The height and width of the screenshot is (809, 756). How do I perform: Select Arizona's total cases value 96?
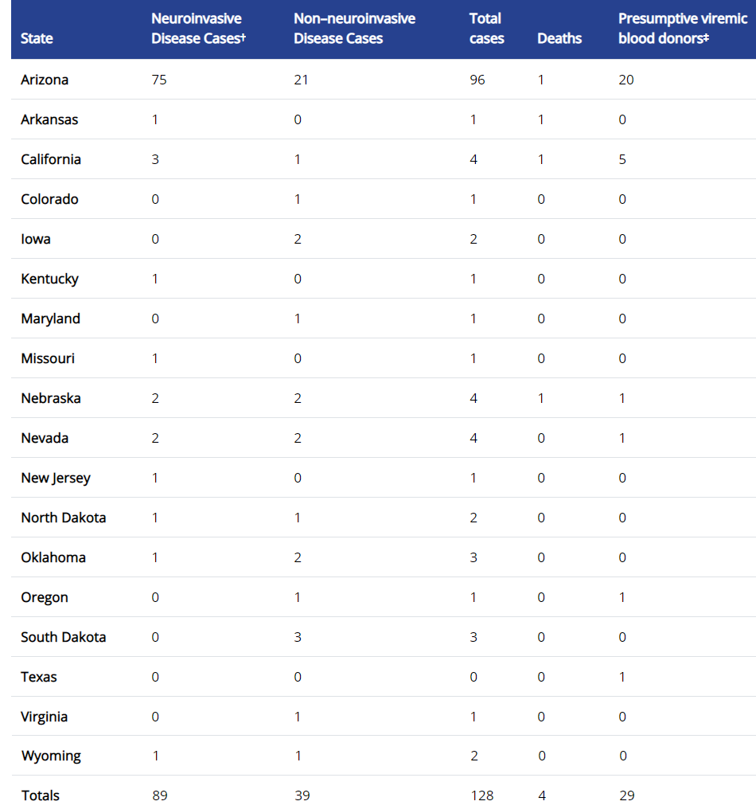coord(477,80)
